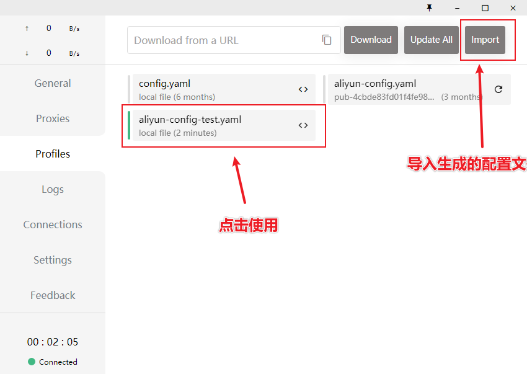Click the clipboard paste icon in URL field
This screenshot has height=374, width=527.
(x=327, y=40)
